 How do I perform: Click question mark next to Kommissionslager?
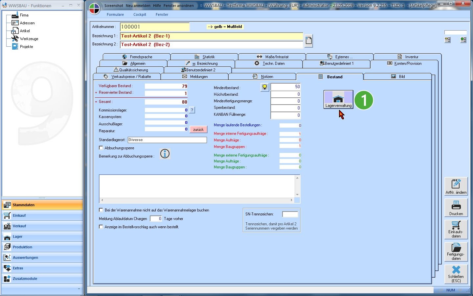coord(192,110)
